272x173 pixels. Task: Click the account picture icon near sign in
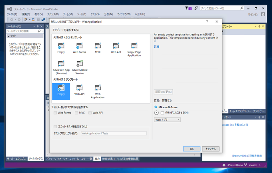point(263,14)
